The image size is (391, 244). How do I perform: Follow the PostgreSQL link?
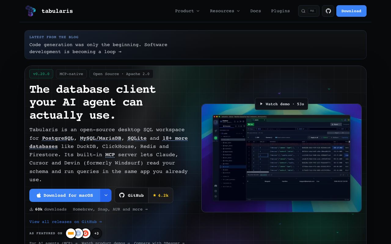(58, 138)
